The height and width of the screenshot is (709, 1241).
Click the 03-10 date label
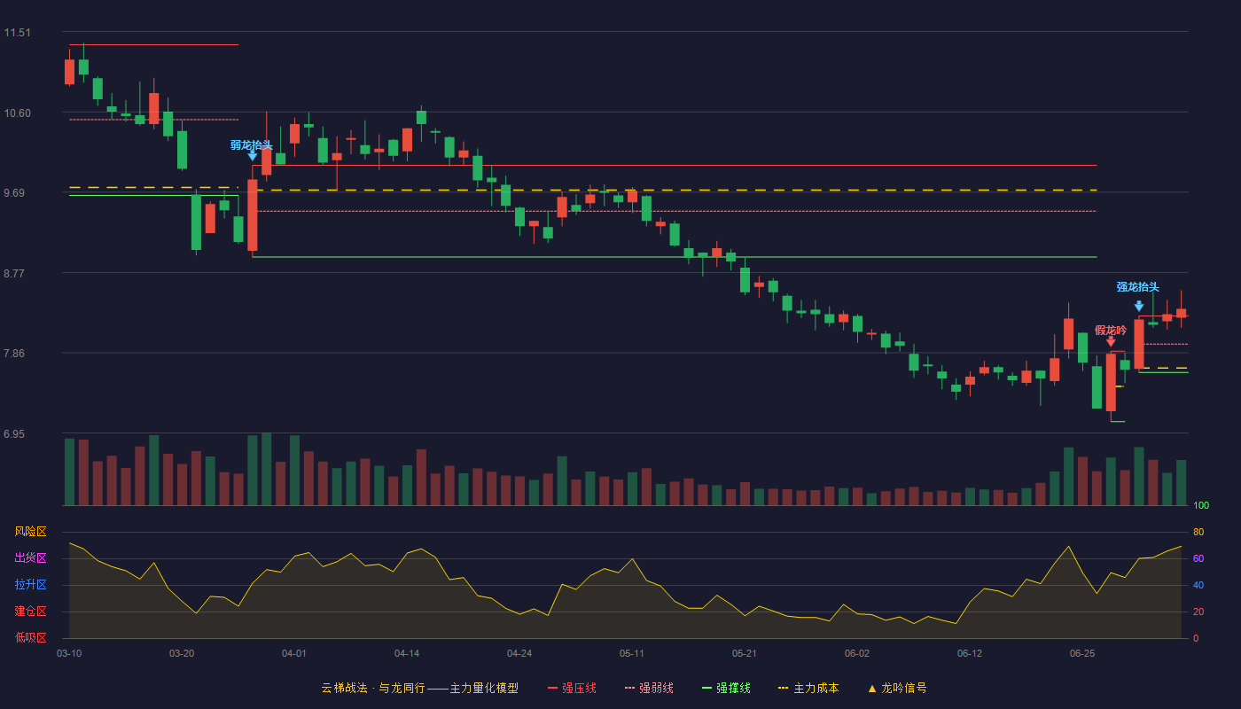click(x=69, y=653)
